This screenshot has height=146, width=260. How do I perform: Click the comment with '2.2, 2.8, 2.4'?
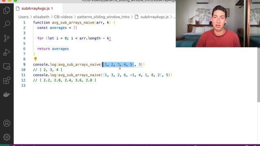click(65, 80)
